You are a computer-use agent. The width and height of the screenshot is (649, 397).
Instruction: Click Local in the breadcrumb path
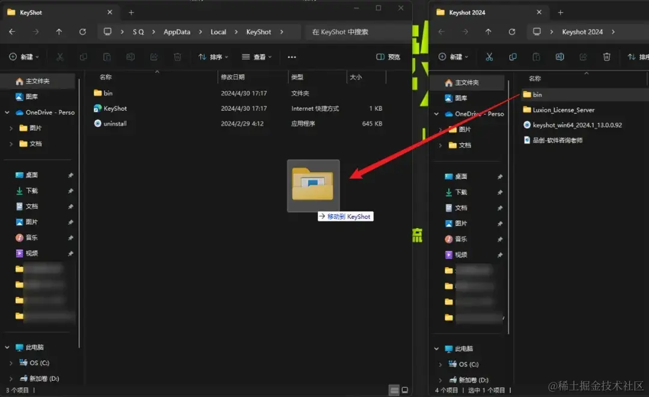click(x=218, y=32)
